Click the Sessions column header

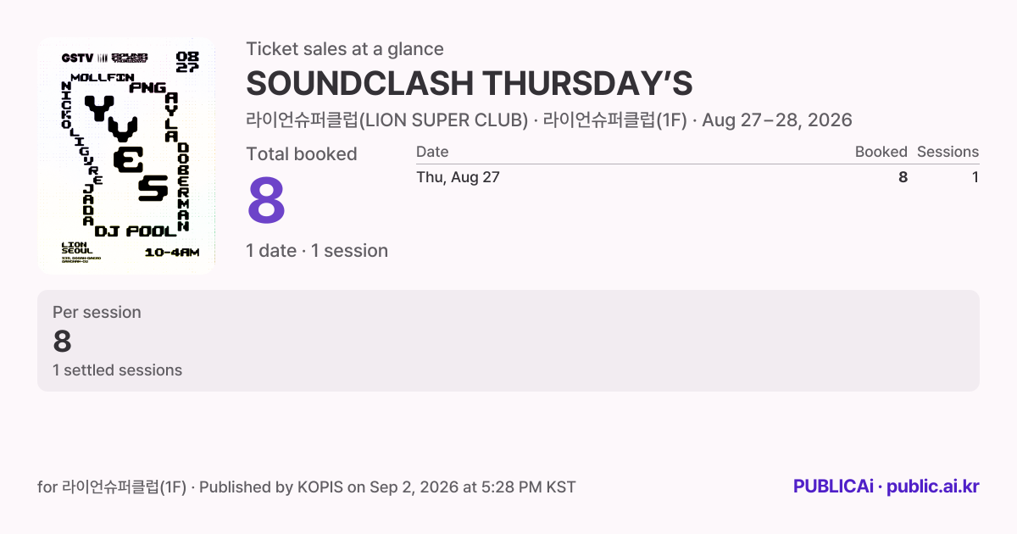tap(948, 152)
